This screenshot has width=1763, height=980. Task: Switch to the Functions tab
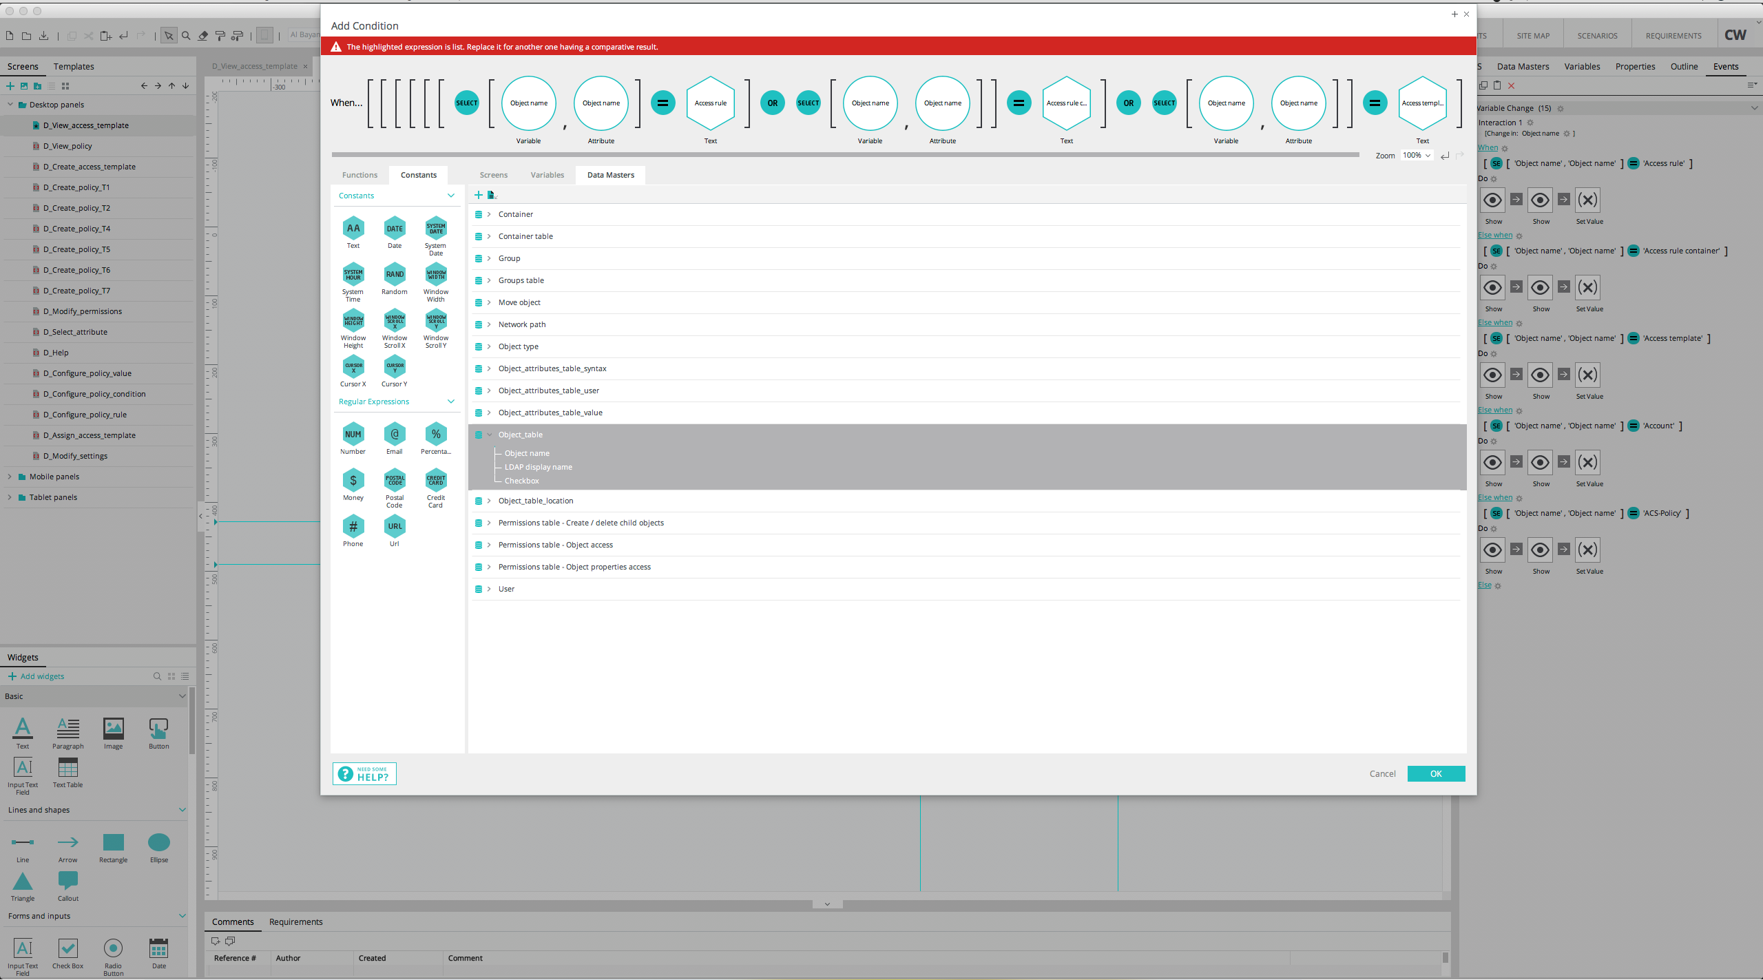pyautogui.click(x=359, y=175)
